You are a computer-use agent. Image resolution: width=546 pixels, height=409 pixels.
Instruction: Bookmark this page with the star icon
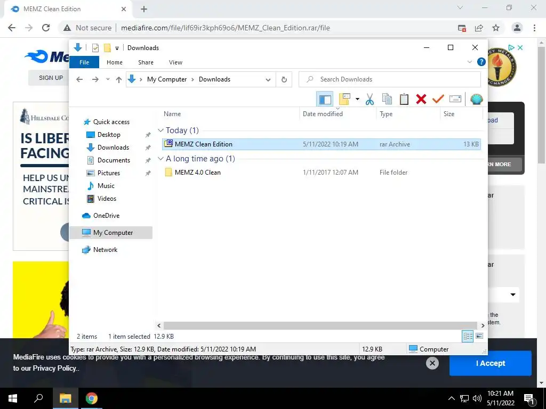click(x=496, y=28)
